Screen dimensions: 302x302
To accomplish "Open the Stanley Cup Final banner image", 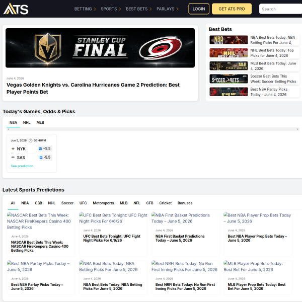I will coord(100,48).
